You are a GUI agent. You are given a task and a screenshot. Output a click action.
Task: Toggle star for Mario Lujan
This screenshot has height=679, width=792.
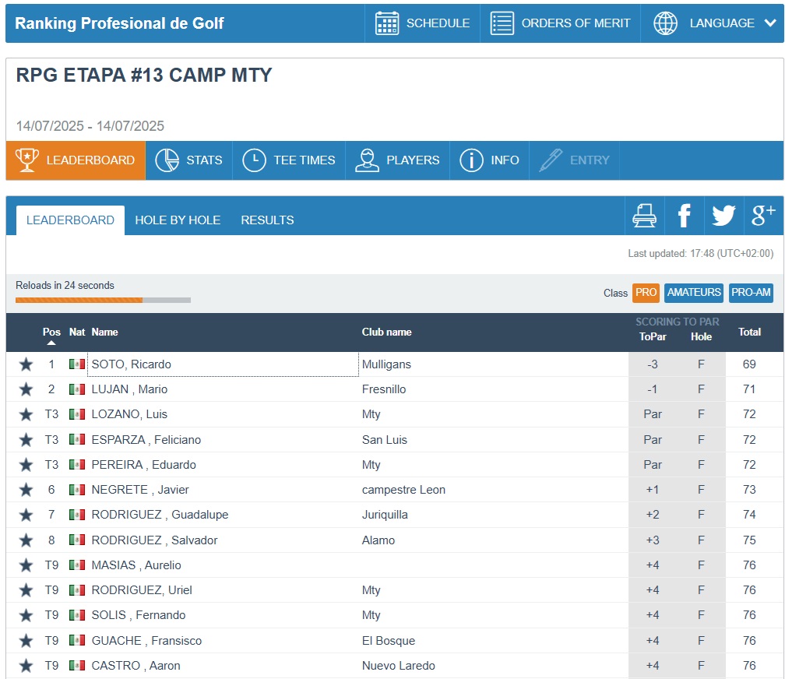click(26, 389)
